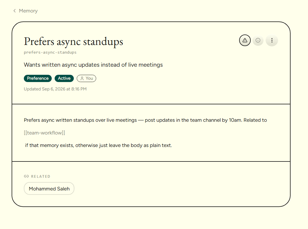Open the info circle icon
This screenshot has width=308, height=229.
(258, 40)
